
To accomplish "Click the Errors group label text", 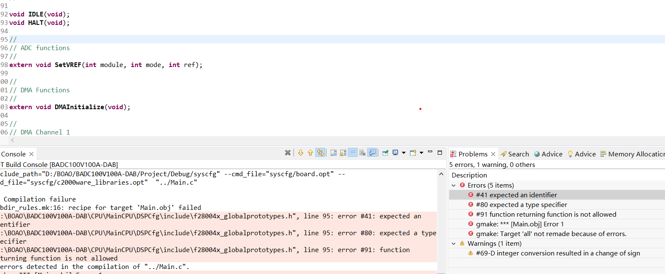I will (490, 185).
